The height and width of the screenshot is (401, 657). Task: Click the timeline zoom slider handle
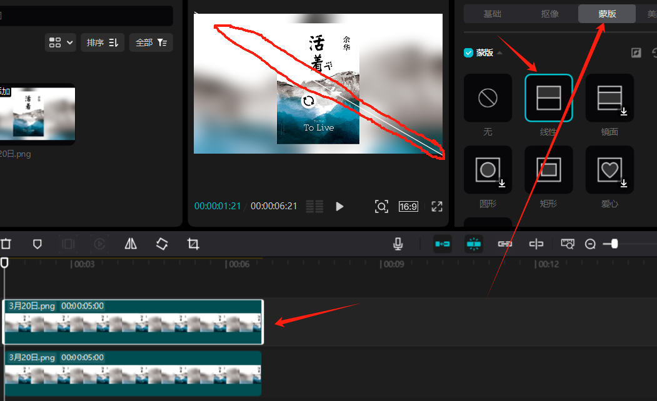[614, 244]
